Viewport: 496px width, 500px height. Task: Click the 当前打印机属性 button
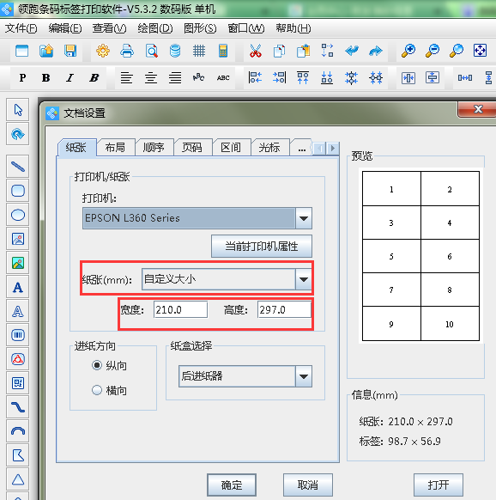click(x=262, y=247)
